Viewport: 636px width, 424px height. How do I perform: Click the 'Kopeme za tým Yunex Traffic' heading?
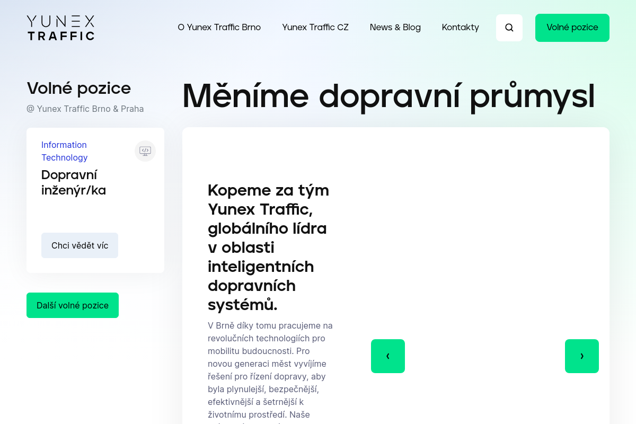(x=269, y=248)
